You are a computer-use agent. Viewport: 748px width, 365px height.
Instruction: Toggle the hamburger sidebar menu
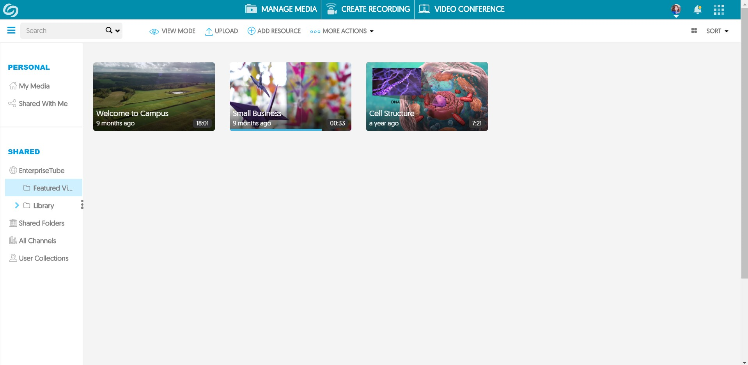[x=11, y=30]
